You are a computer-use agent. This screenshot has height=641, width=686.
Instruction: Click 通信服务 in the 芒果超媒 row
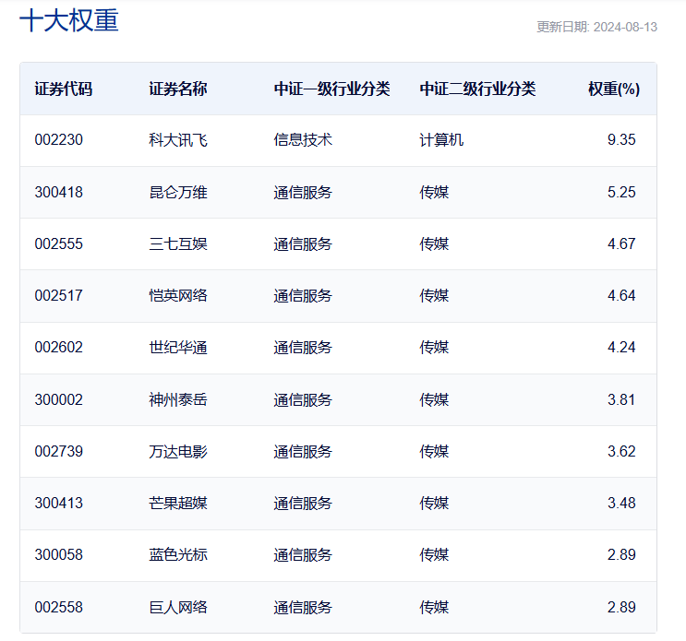pyautogui.click(x=303, y=503)
